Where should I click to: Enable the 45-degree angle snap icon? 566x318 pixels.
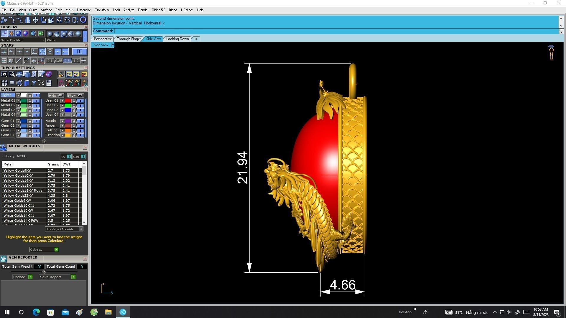(27, 61)
